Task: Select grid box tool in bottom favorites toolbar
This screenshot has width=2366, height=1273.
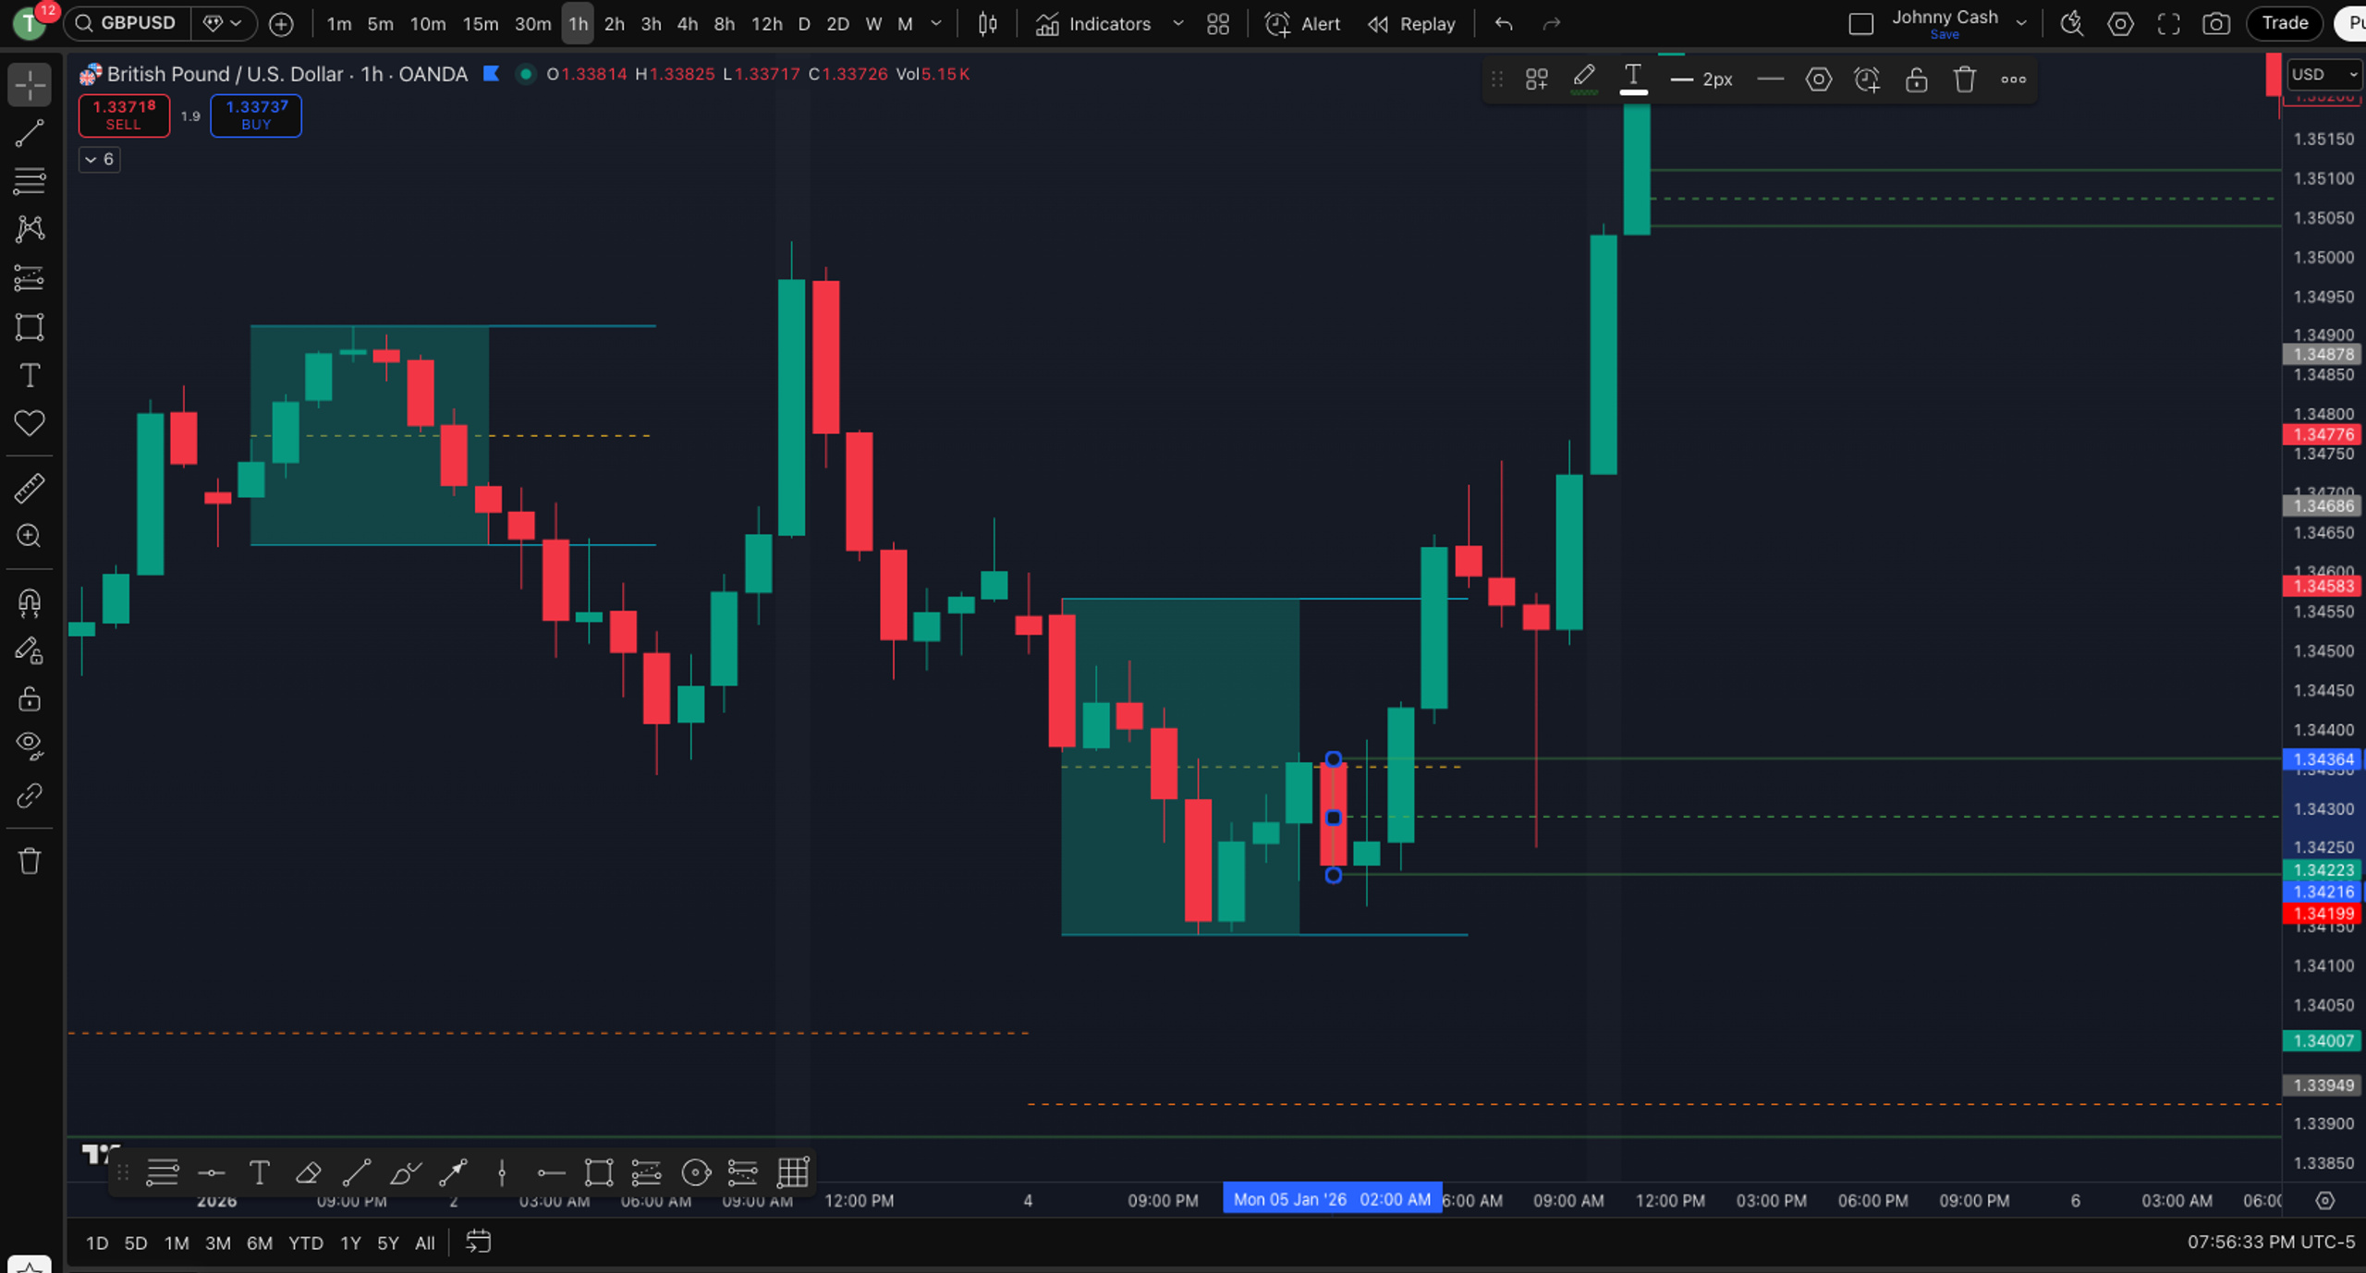Action: [793, 1173]
